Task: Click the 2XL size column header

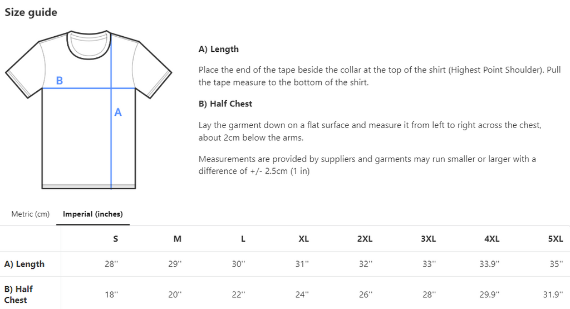Action: (365, 239)
